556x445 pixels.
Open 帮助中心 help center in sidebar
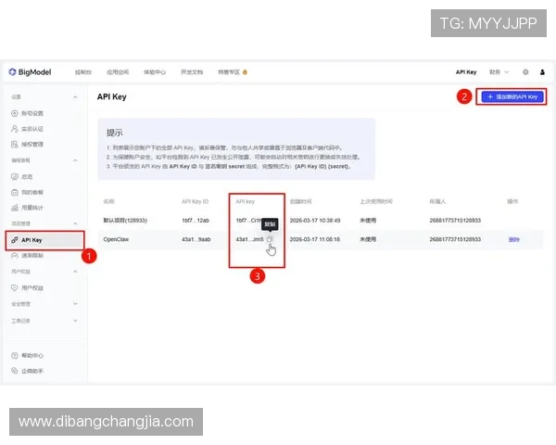(27, 356)
